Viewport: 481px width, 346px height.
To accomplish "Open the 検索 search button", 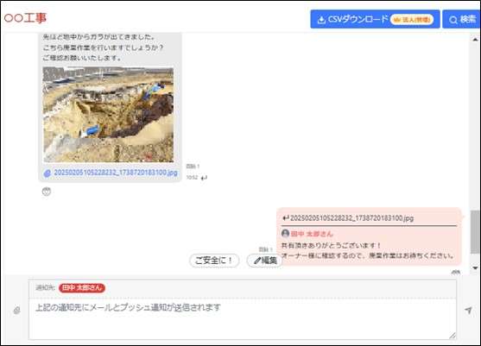I will pos(461,19).
